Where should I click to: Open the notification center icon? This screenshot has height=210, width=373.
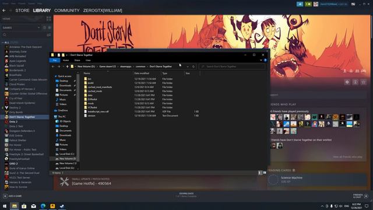point(367,206)
